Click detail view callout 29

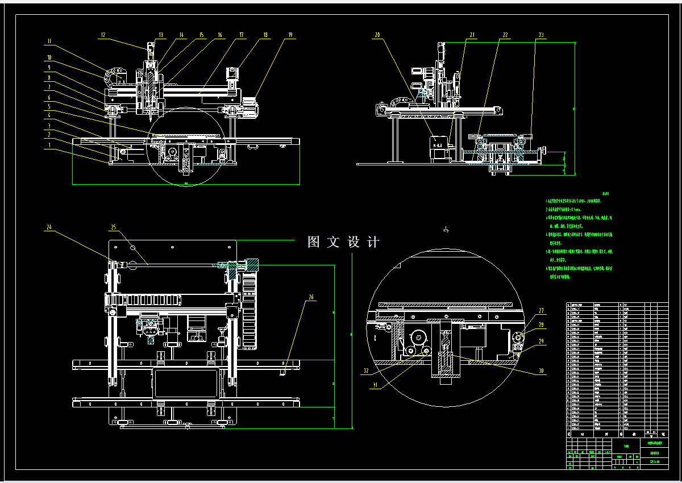point(542,341)
